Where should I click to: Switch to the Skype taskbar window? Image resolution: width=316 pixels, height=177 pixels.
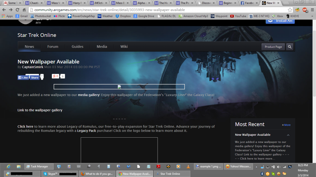tap(60, 174)
